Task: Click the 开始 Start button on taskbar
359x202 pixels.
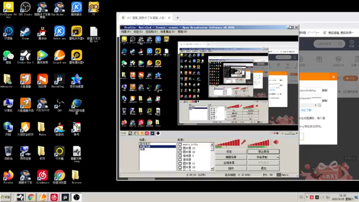Action: click(6, 197)
